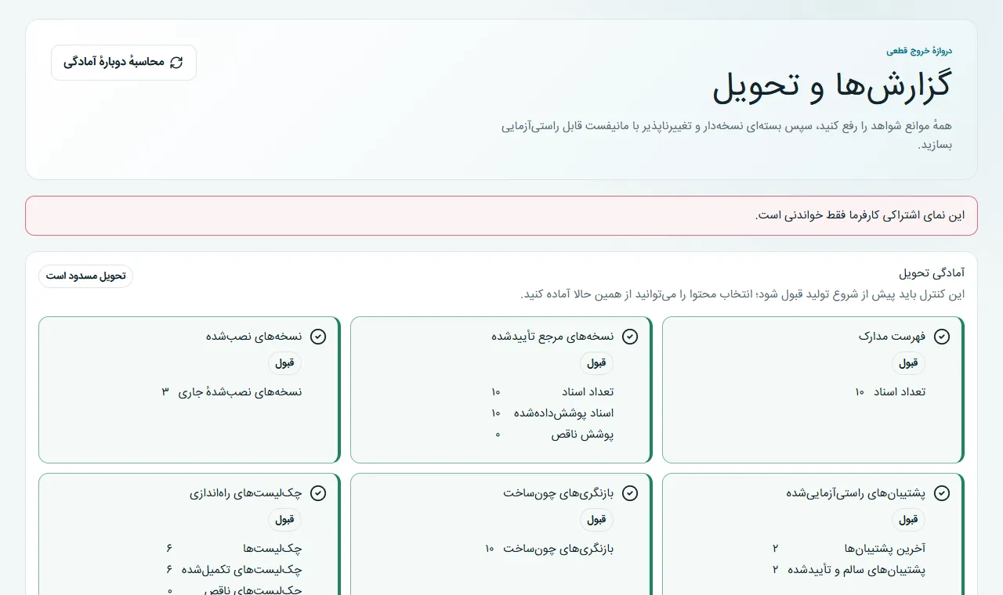Click the پشتیبان‌های راستی‌آزمایی‌شده card title

[x=856, y=493]
